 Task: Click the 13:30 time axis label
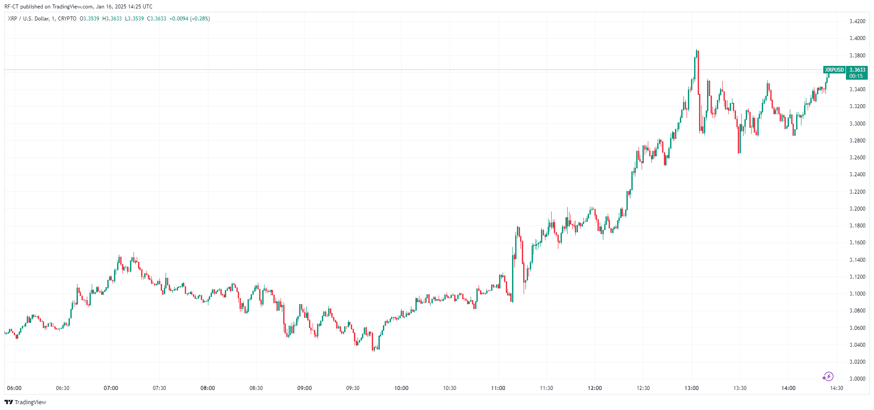pyautogui.click(x=740, y=388)
